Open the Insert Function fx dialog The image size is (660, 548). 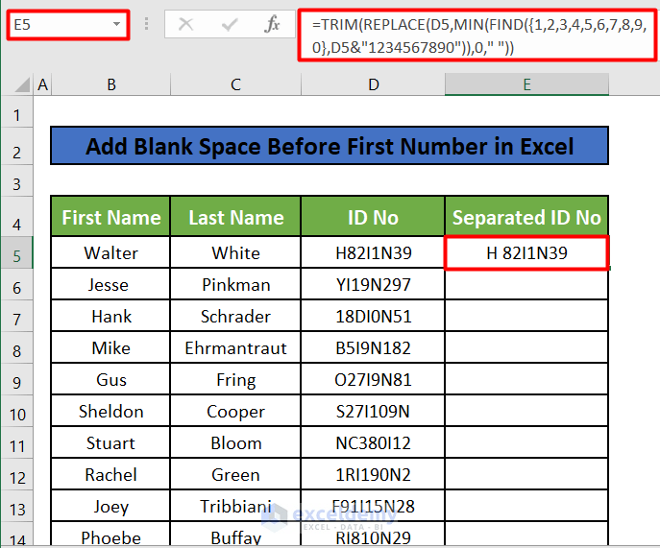[x=272, y=24]
